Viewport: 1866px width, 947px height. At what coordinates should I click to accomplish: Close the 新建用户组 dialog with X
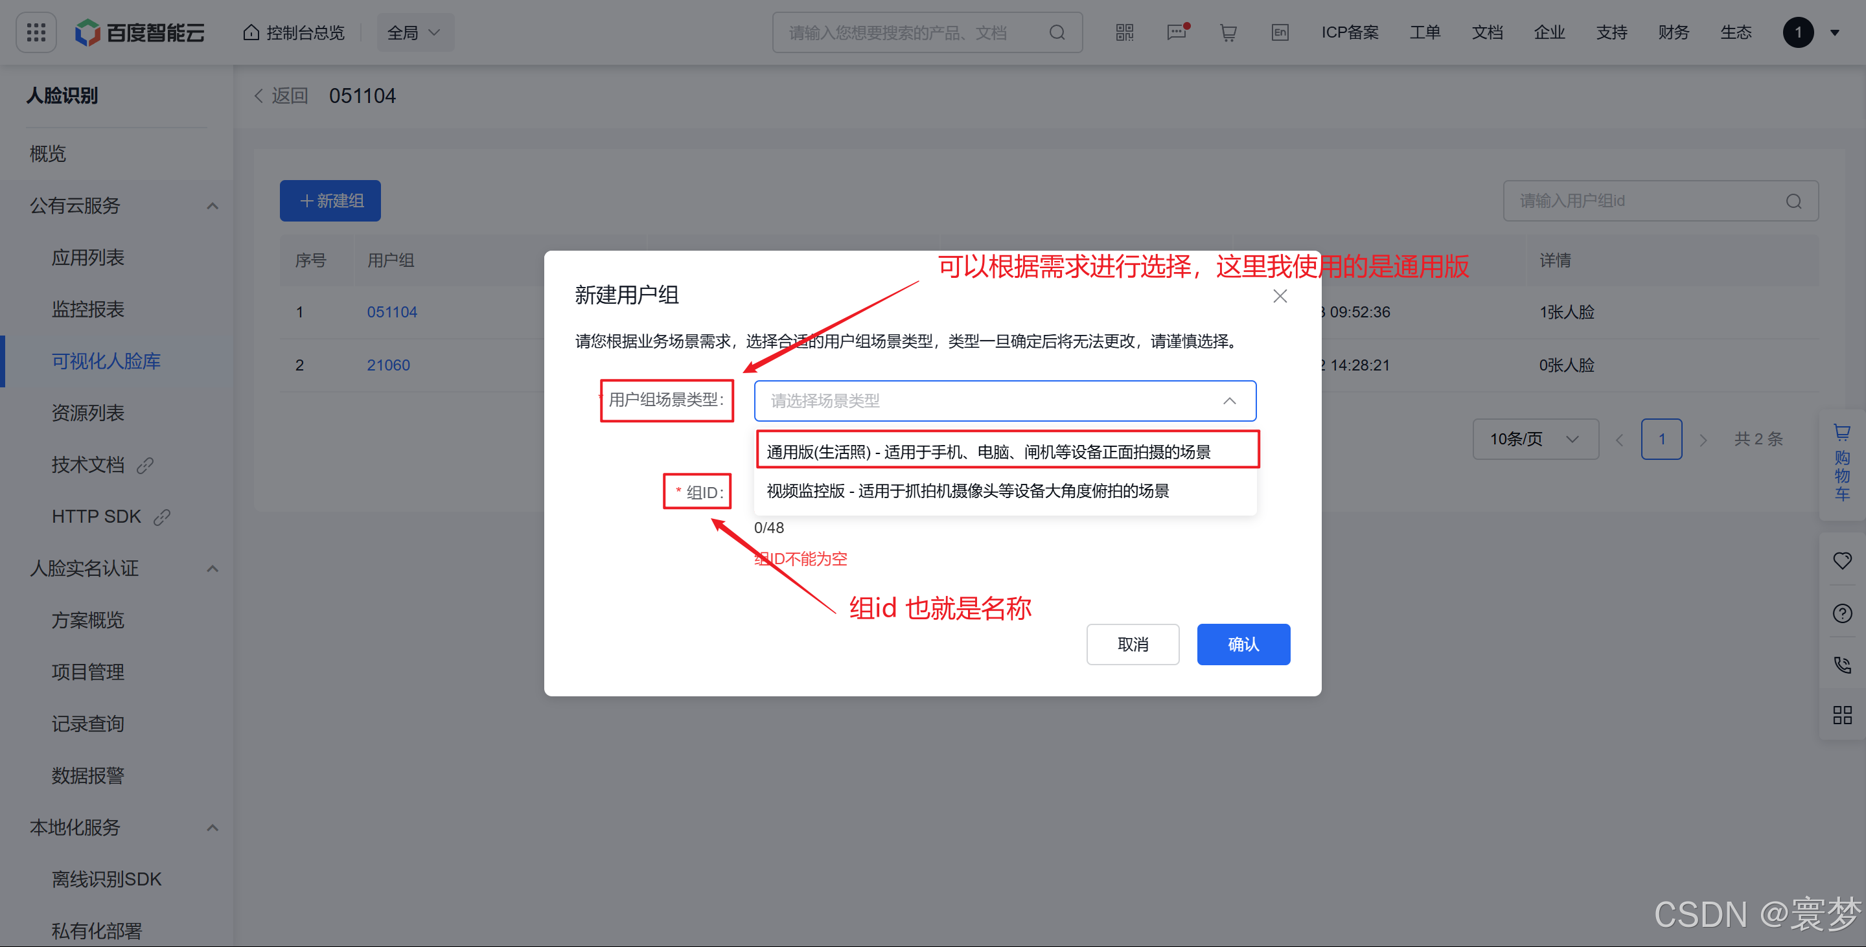[1280, 296]
